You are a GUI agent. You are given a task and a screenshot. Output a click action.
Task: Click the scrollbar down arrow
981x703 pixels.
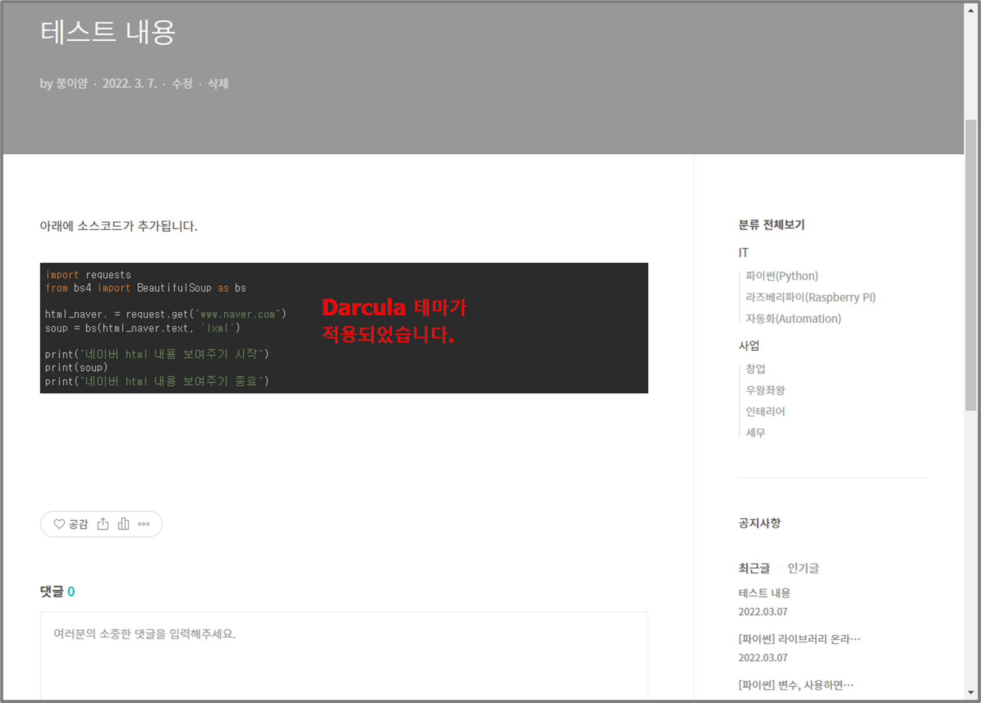(971, 692)
